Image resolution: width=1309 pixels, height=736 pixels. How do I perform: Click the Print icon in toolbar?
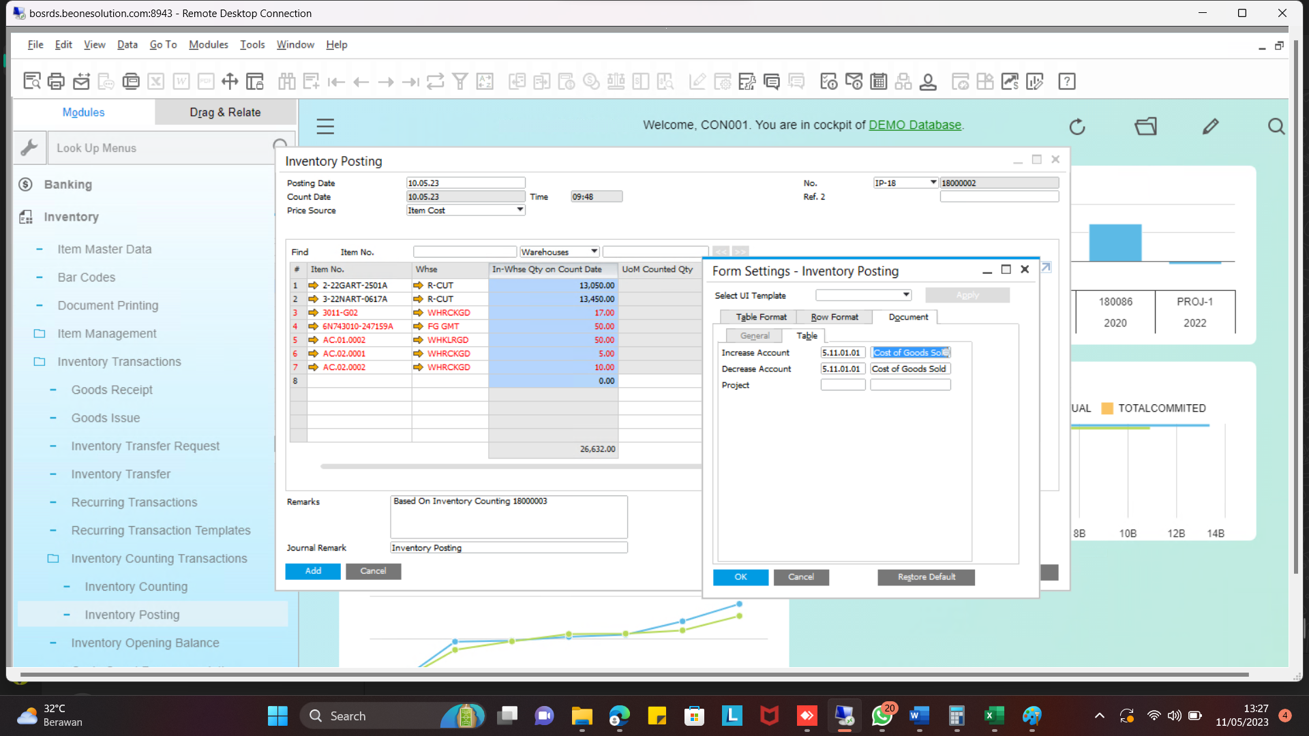click(57, 82)
